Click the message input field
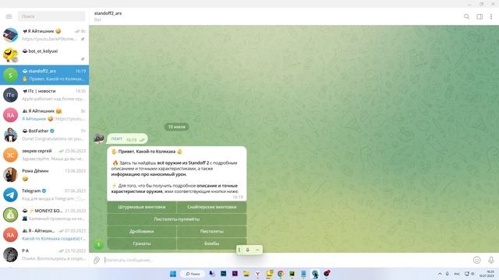This screenshot has width=499, height=280. [x=286, y=260]
